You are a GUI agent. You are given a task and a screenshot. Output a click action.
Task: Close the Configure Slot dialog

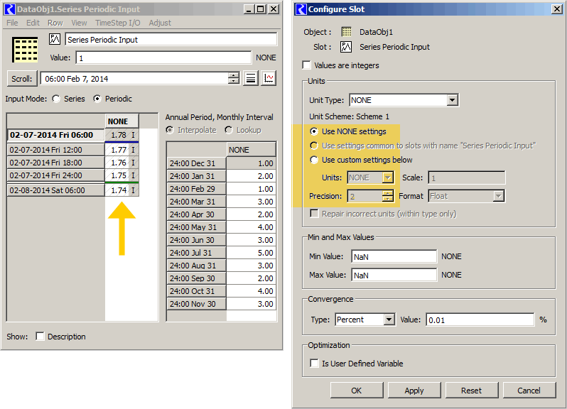[557, 9]
